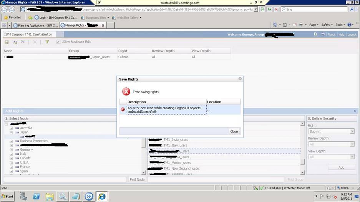Open the address bar history dropdown
This screenshot has width=360, height=202.
click(256, 9)
